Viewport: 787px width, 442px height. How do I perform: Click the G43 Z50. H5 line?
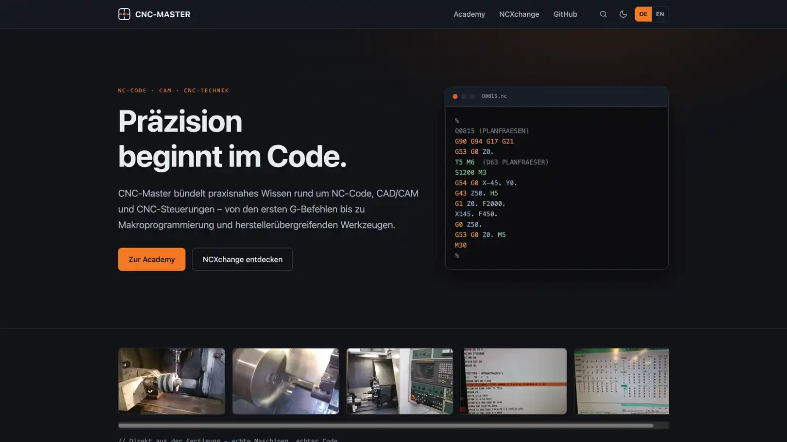point(476,193)
